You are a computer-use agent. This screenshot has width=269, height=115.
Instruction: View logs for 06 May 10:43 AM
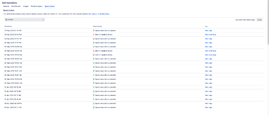point(208,79)
